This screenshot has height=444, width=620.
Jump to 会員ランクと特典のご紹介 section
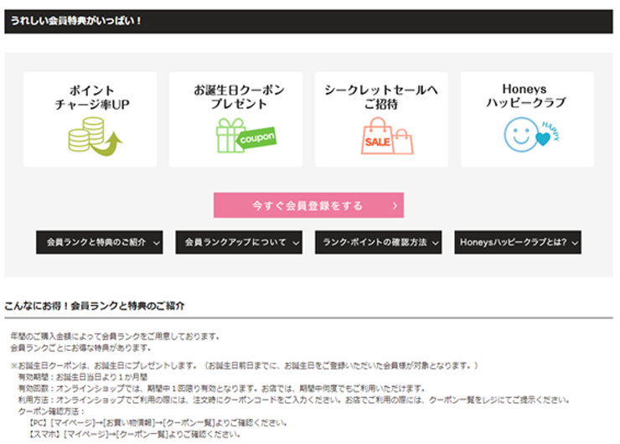96,243
